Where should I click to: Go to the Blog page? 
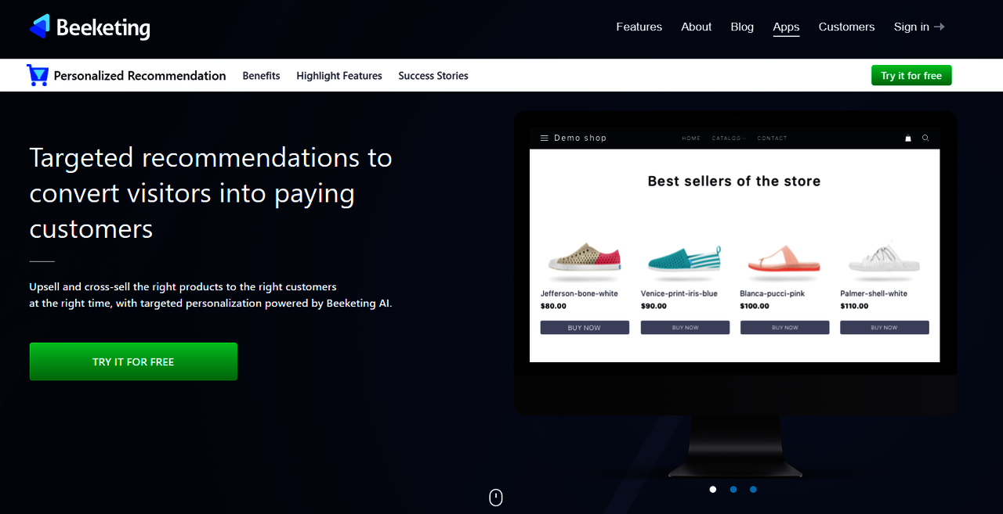pyautogui.click(x=742, y=27)
